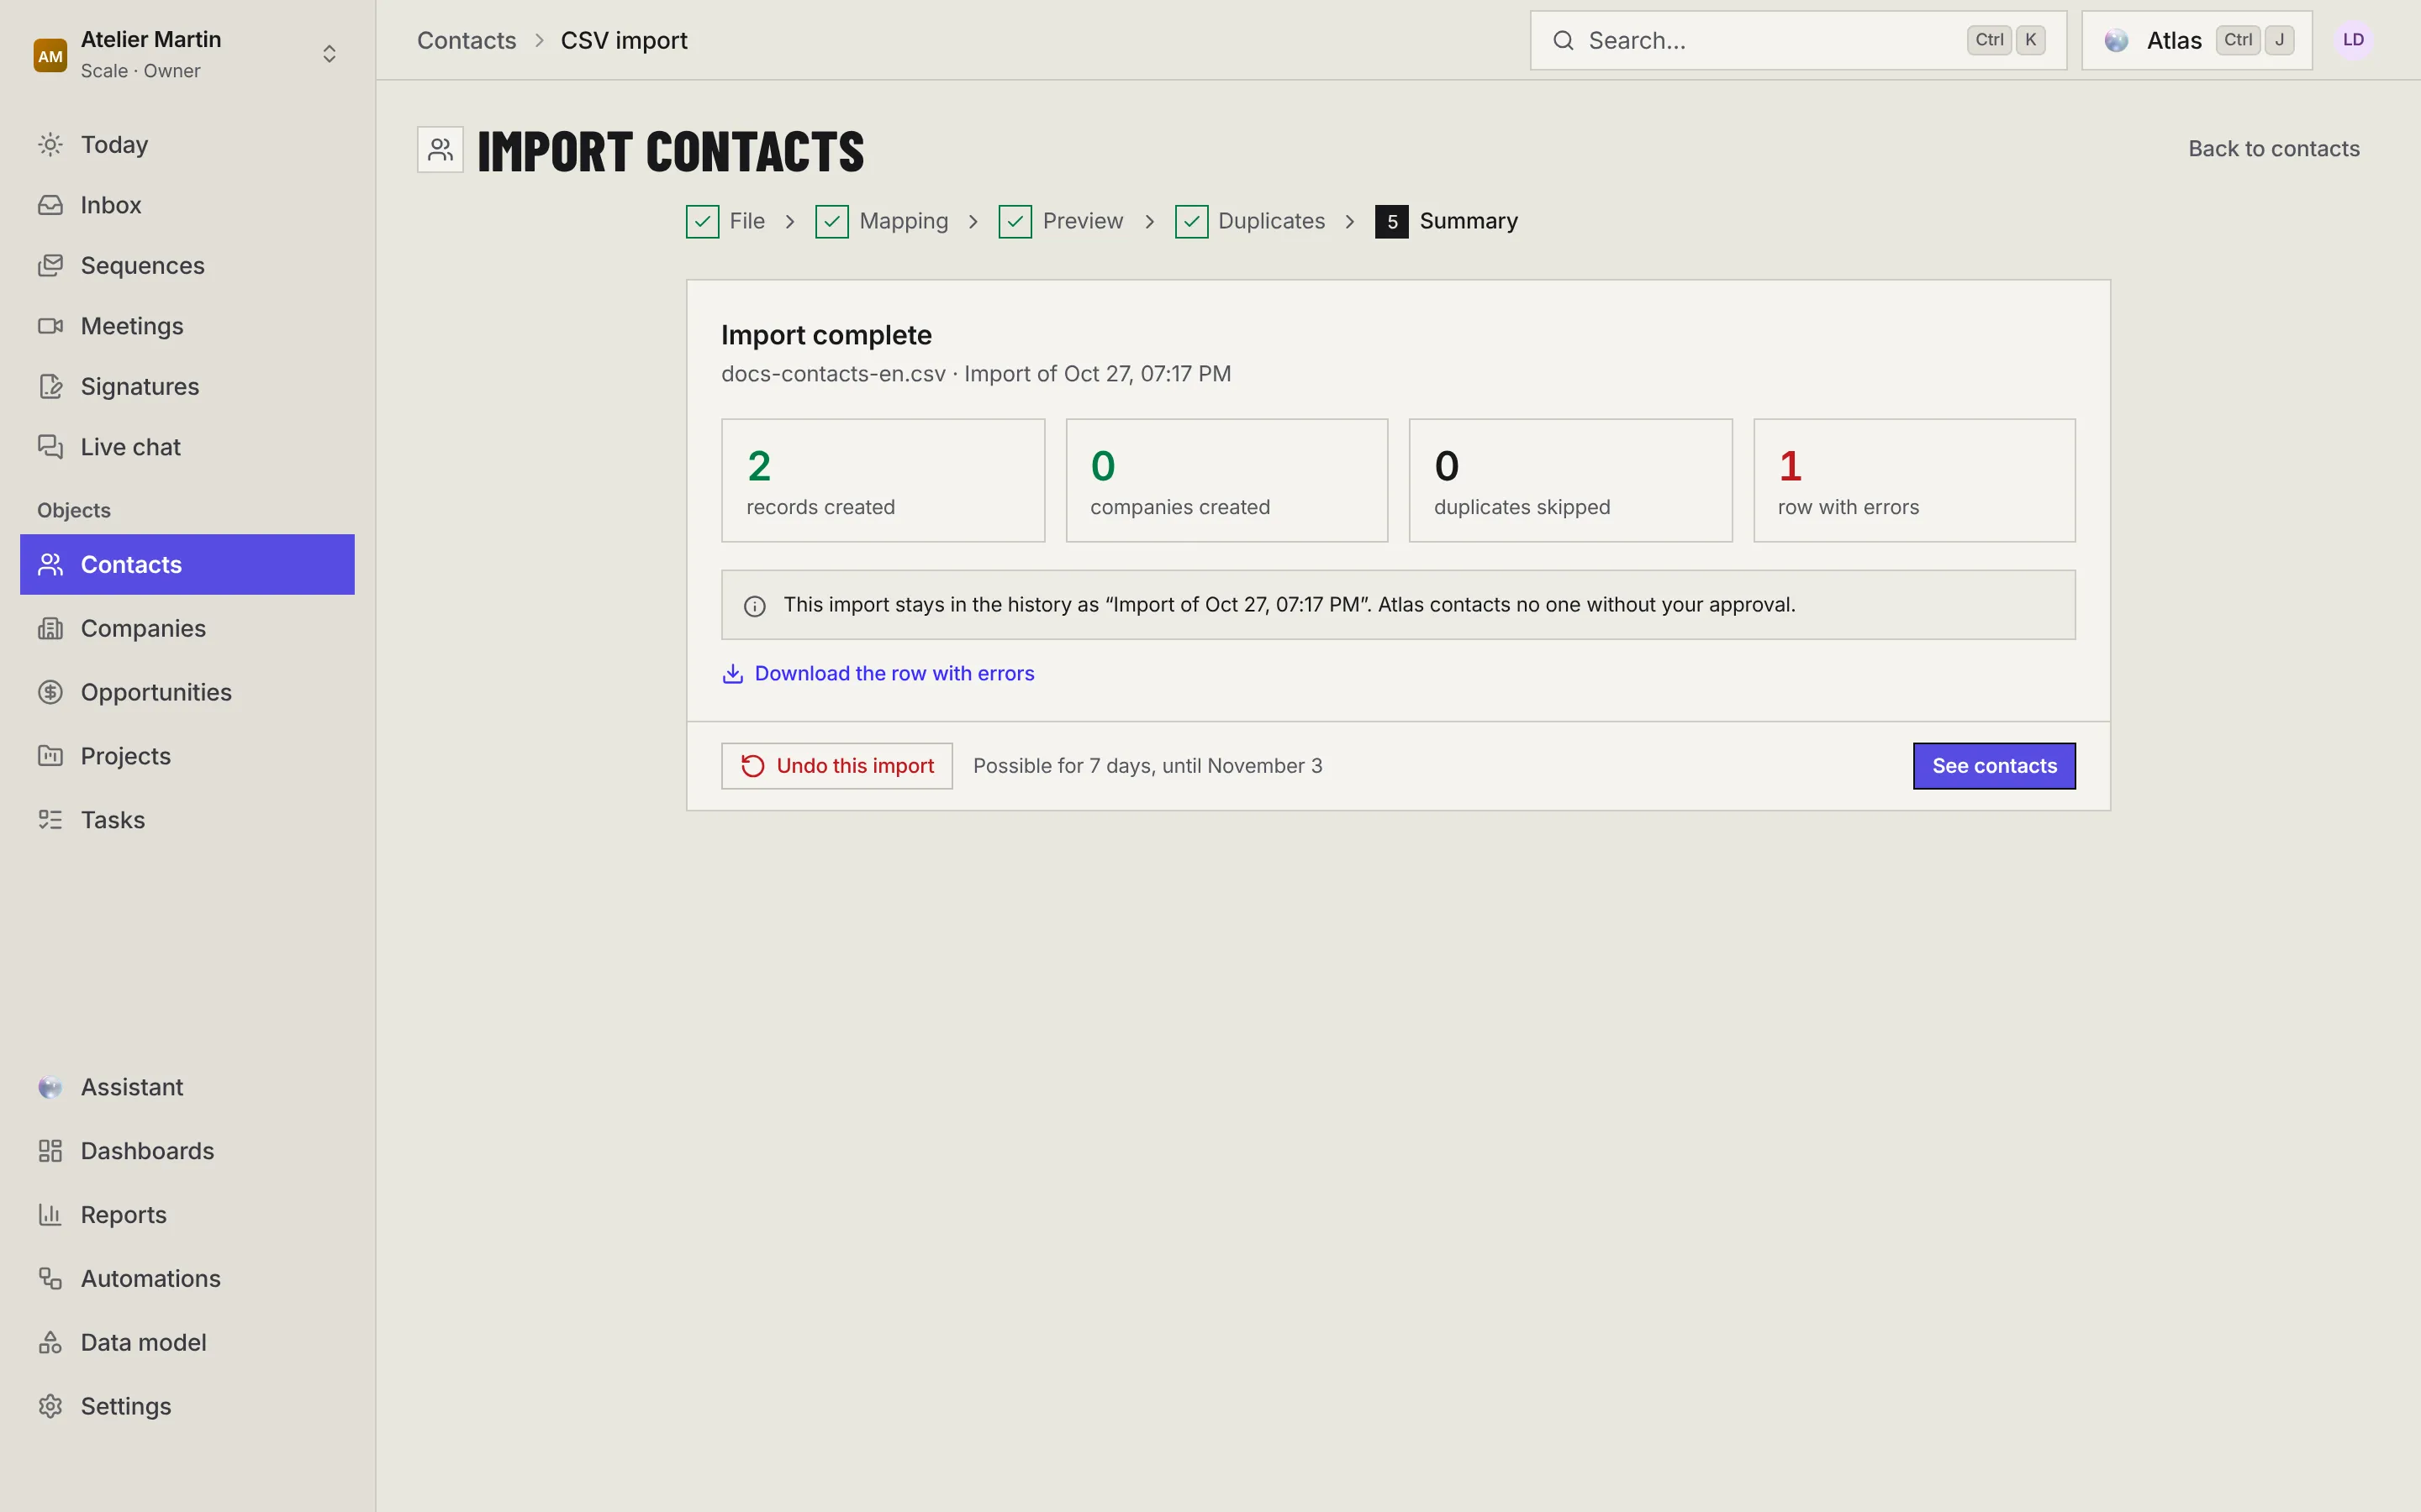Image resolution: width=2421 pixels, height=1512 pixels.
Task: Open the Atlas assistant button
Action: click(2197, 41)
